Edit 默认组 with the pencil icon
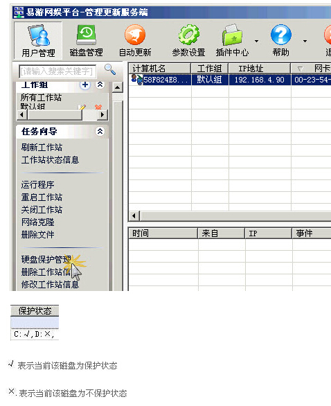The height and width of the screenshot is (406, 331). (x=82, y=107)
